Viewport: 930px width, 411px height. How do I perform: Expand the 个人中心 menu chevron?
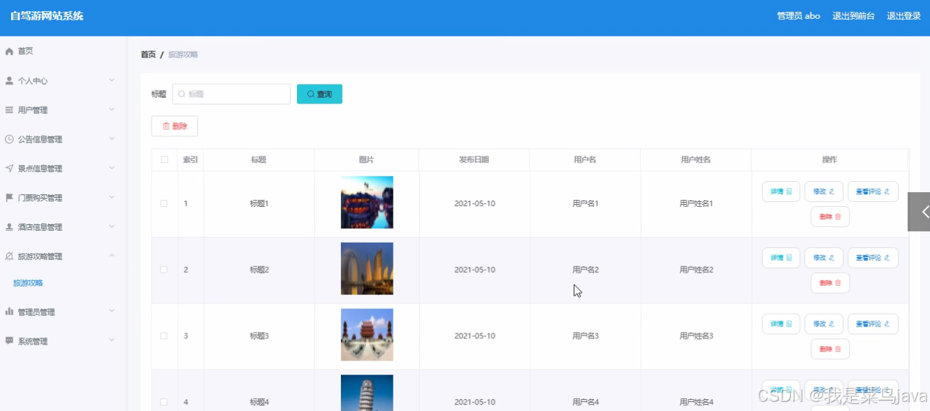pos(112,81)
